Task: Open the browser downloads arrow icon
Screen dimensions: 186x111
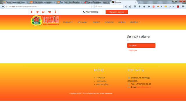Action: pos(139,6)
